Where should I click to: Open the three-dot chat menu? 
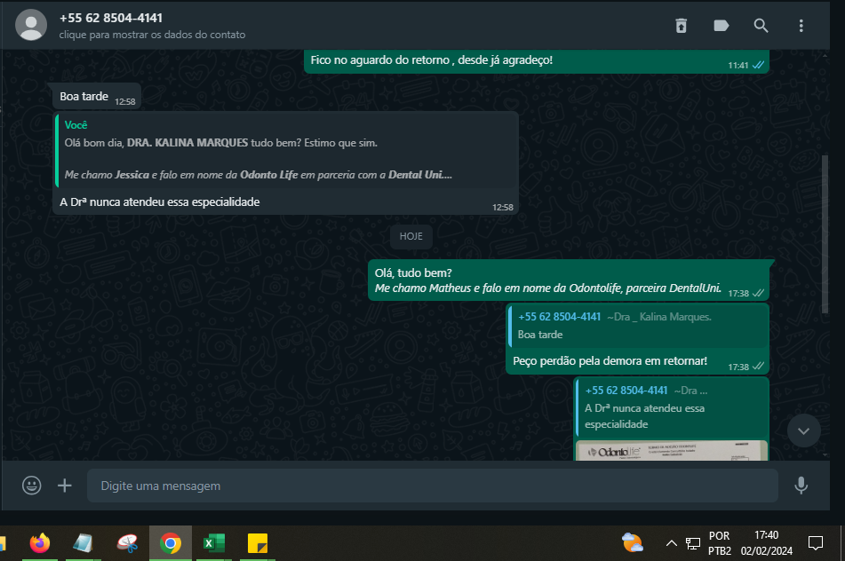[801, 26]
